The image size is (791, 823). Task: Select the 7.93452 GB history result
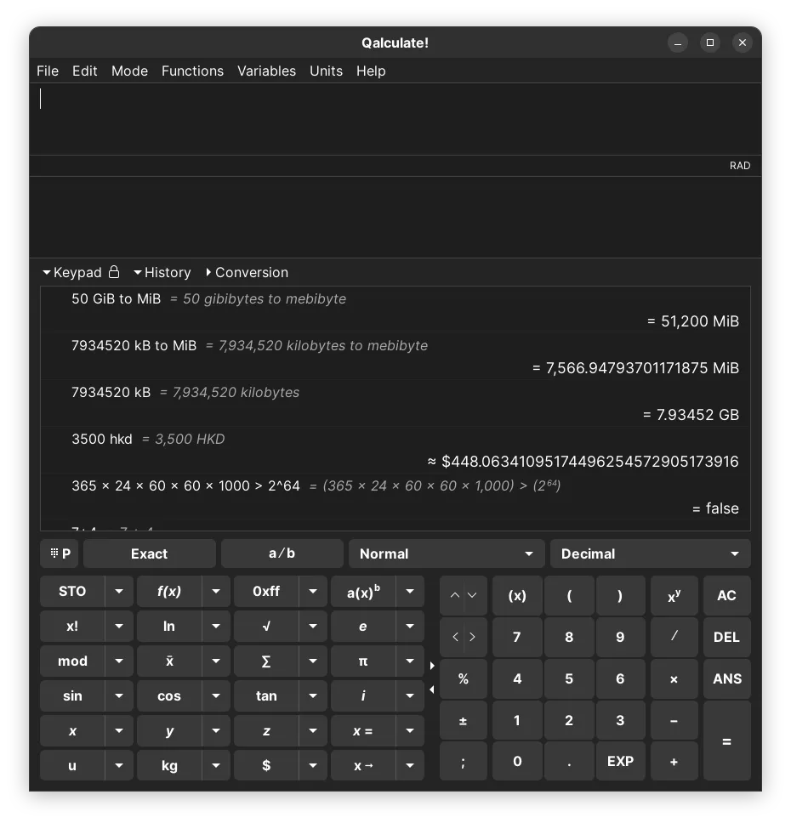click(x=691, y=415)
